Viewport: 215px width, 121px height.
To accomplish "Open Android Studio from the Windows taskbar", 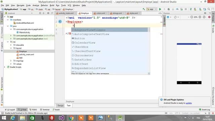I will coord(120,118).
